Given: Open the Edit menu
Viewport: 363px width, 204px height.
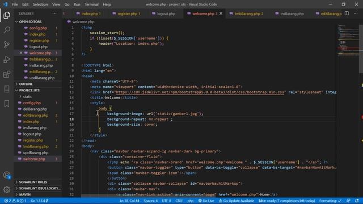Looking at the screenshot, I should [25, 5].
